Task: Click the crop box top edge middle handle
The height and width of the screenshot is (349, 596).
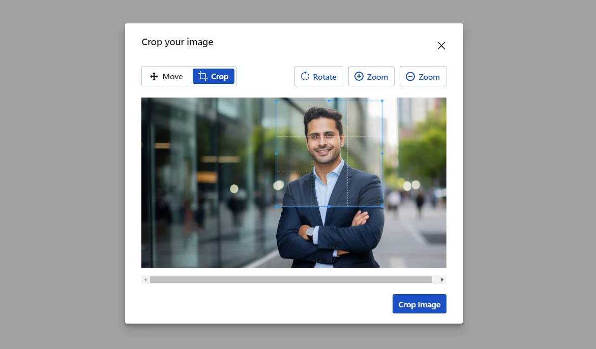Action: pyautogui.click(x=329, y=101)
